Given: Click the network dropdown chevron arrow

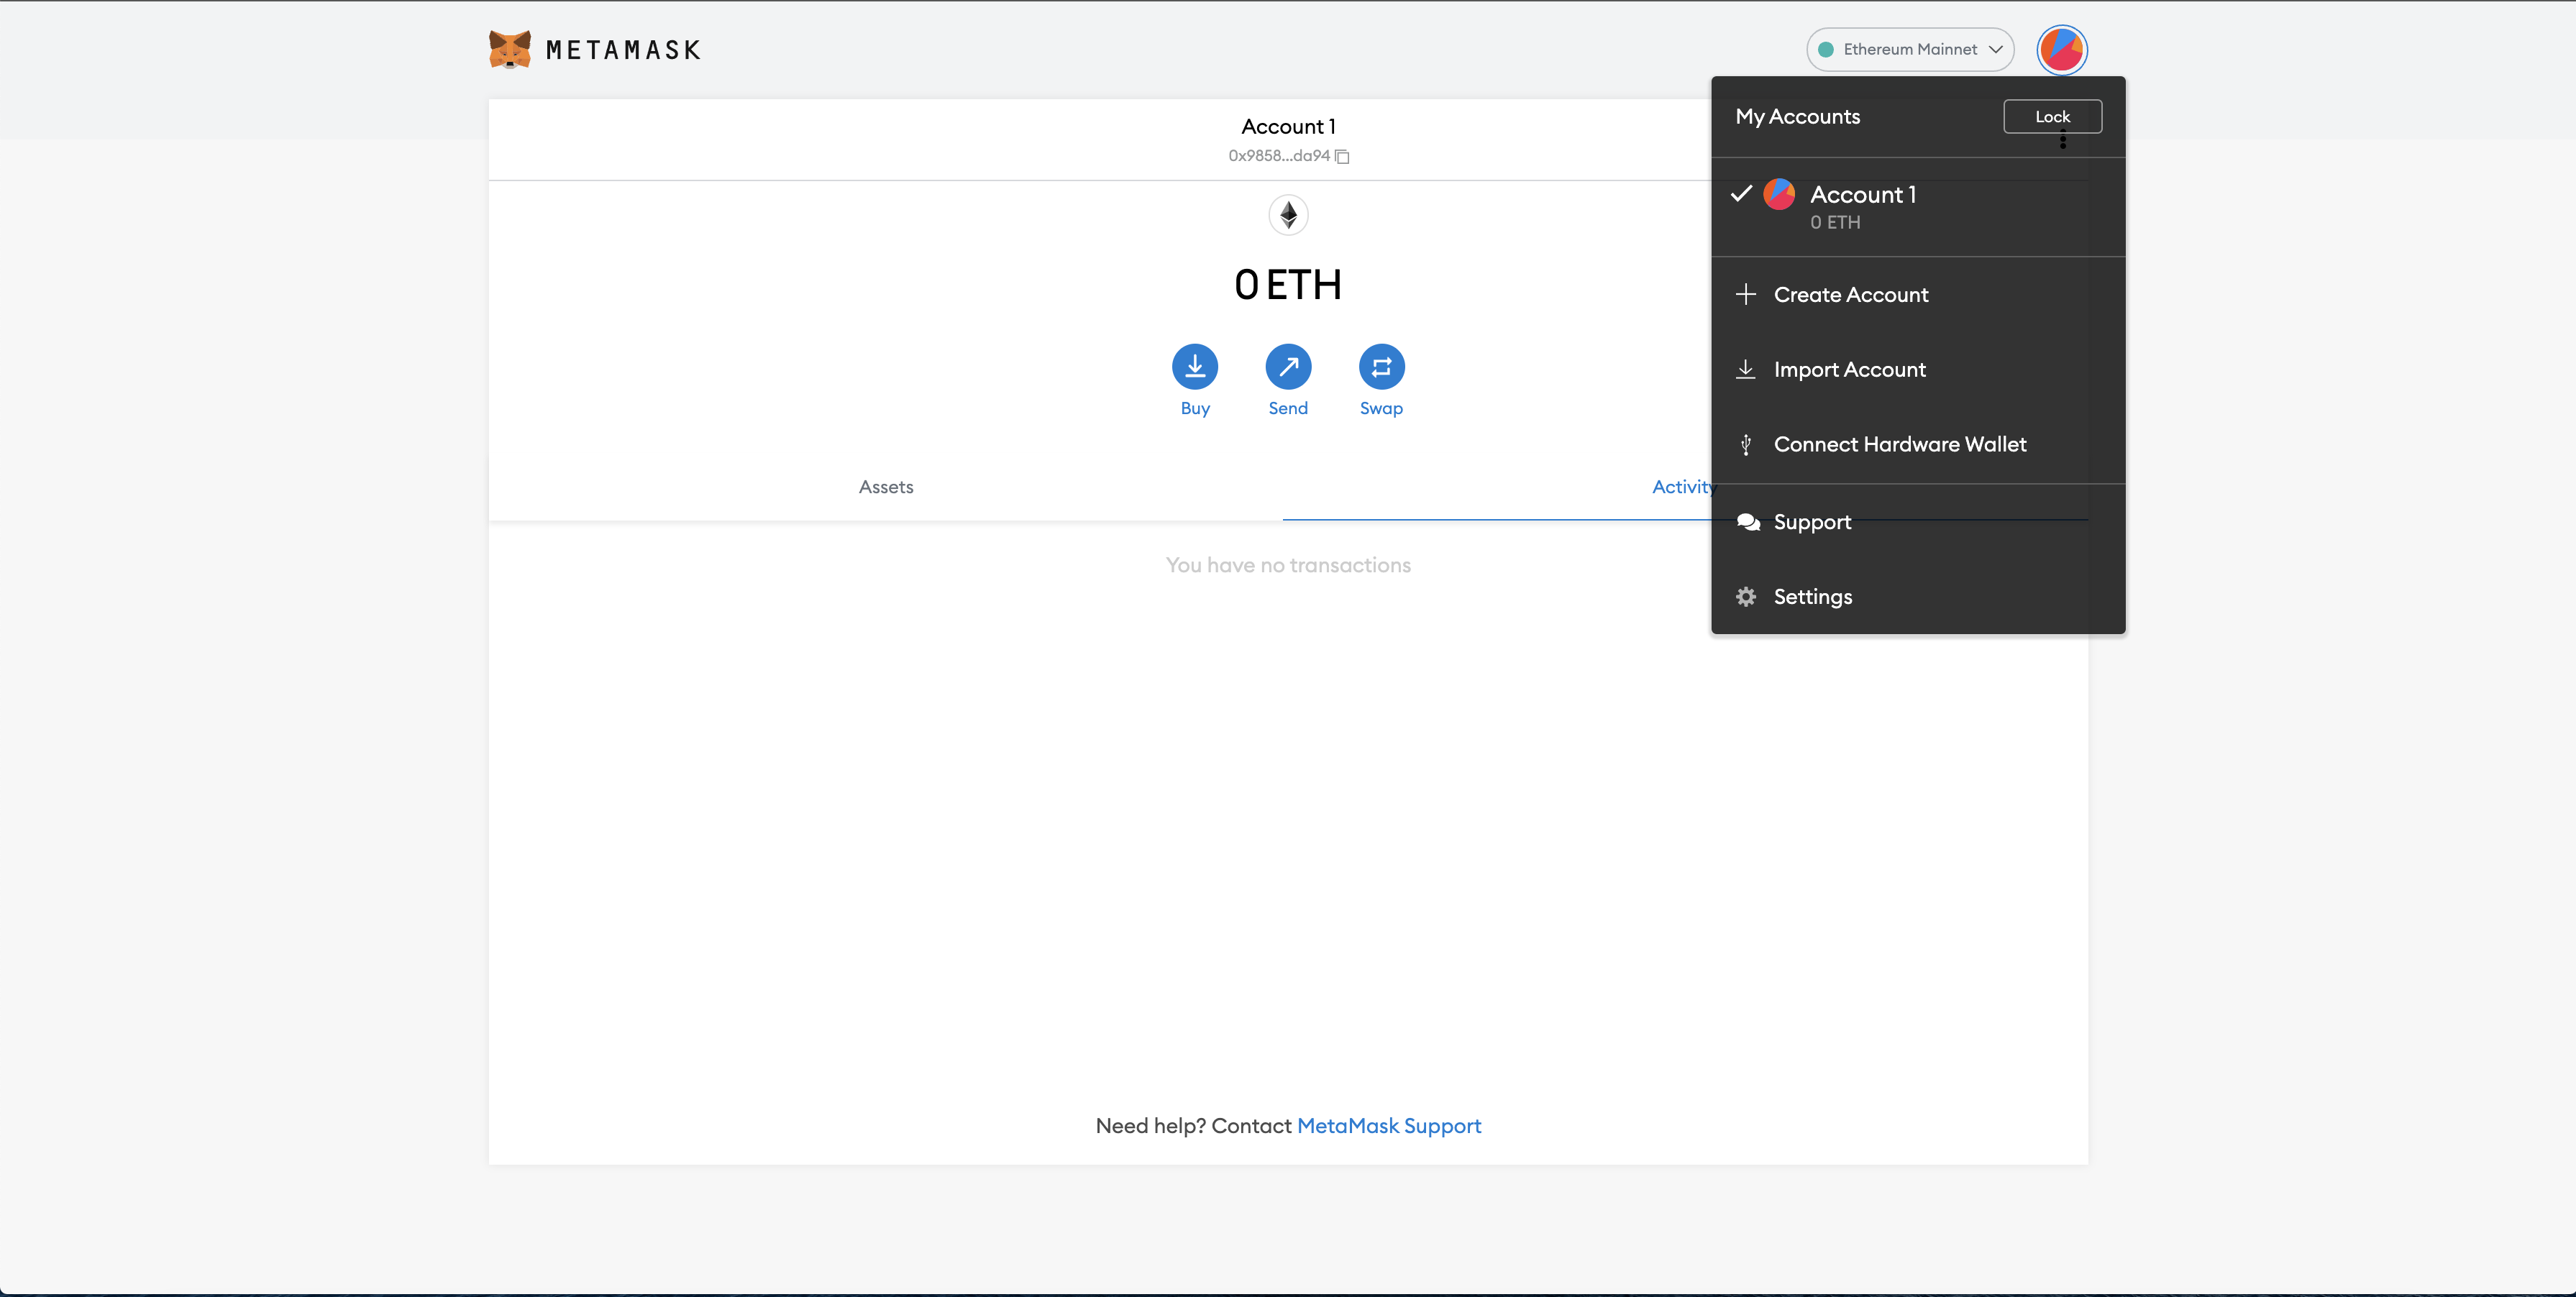Looking at the screenshot, I should (x=1995, y=49).
